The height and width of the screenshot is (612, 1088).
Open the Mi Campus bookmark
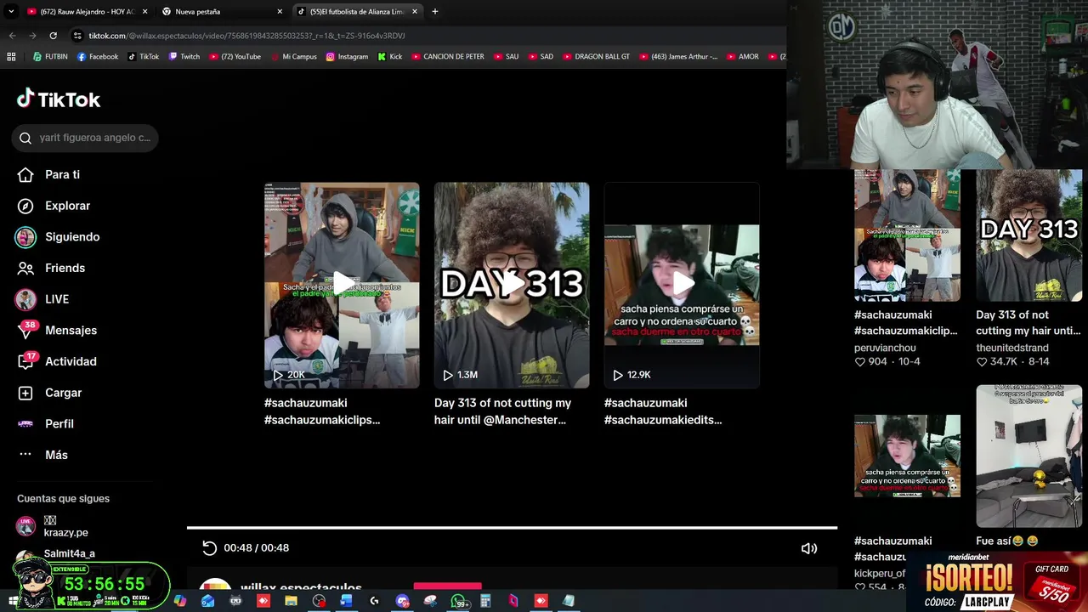pyautogui.click(x=293, y=57)
